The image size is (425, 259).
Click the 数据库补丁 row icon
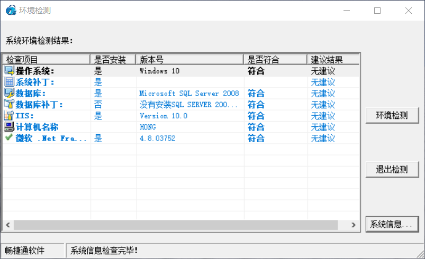pyautogui.click(x=9, y=104)
